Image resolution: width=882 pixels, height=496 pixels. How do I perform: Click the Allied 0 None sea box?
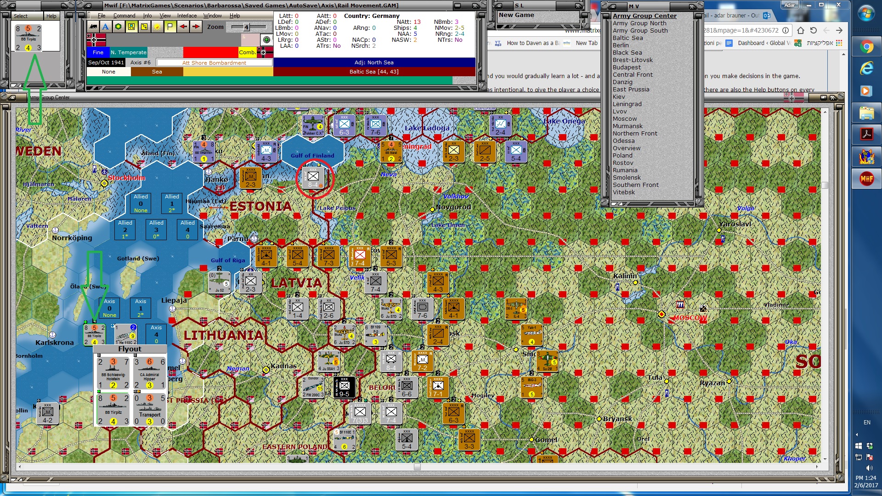click(141, 203)
